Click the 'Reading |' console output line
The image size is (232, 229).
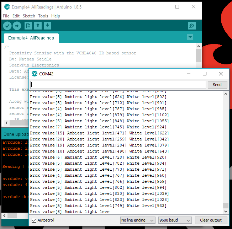(14, 166)
